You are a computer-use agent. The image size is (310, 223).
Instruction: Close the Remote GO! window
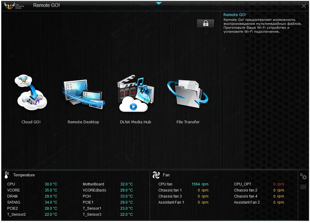click(x=304, y=6)
